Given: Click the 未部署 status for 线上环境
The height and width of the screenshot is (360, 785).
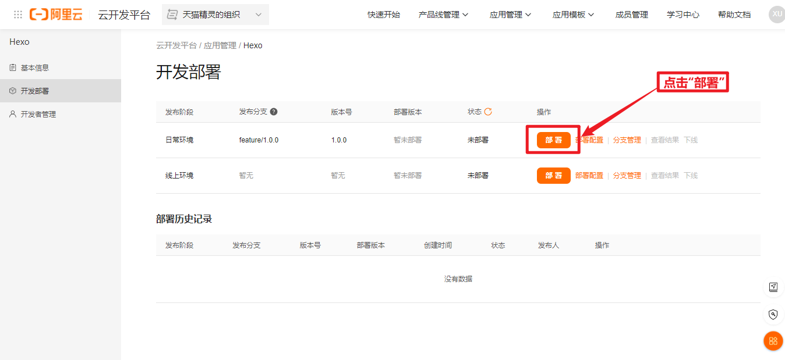Looking at the screenshot, I should [478, 176].
